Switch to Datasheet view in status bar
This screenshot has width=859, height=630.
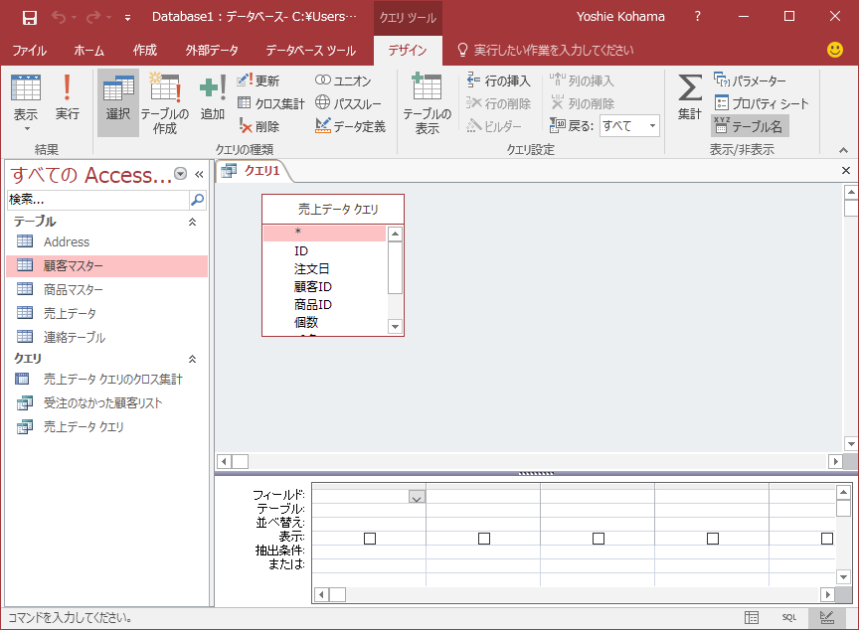click(x=752, y=617)
